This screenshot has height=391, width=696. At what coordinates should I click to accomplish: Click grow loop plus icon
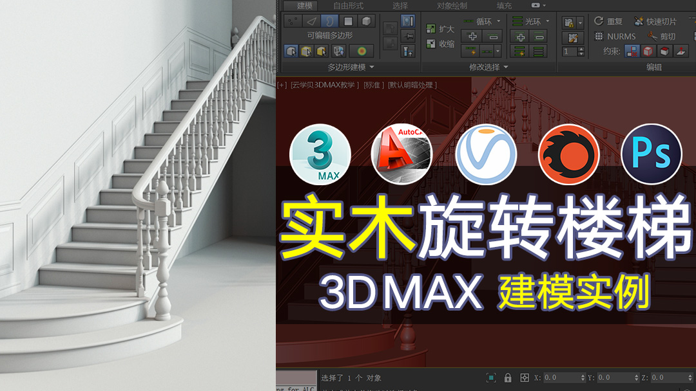pyautogui.click(x=472, y=36)
